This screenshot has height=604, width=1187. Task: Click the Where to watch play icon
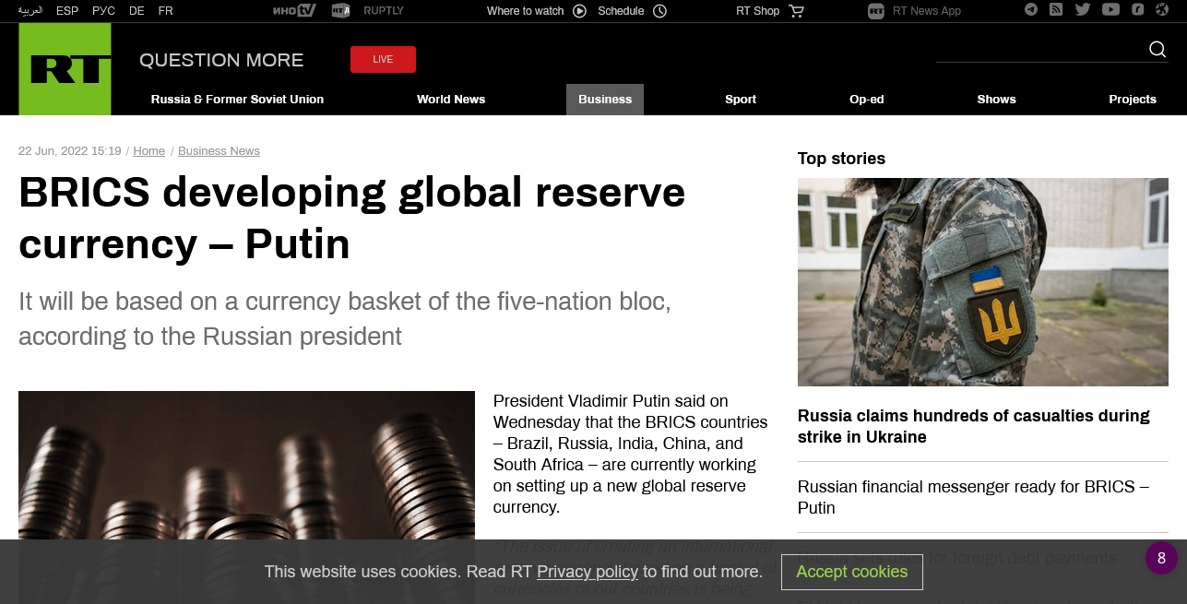click(579, 11)
